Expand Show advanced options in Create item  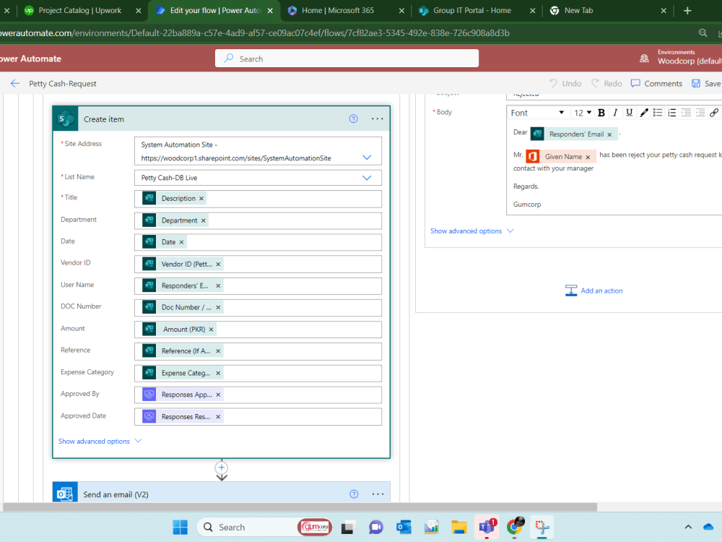100,441
